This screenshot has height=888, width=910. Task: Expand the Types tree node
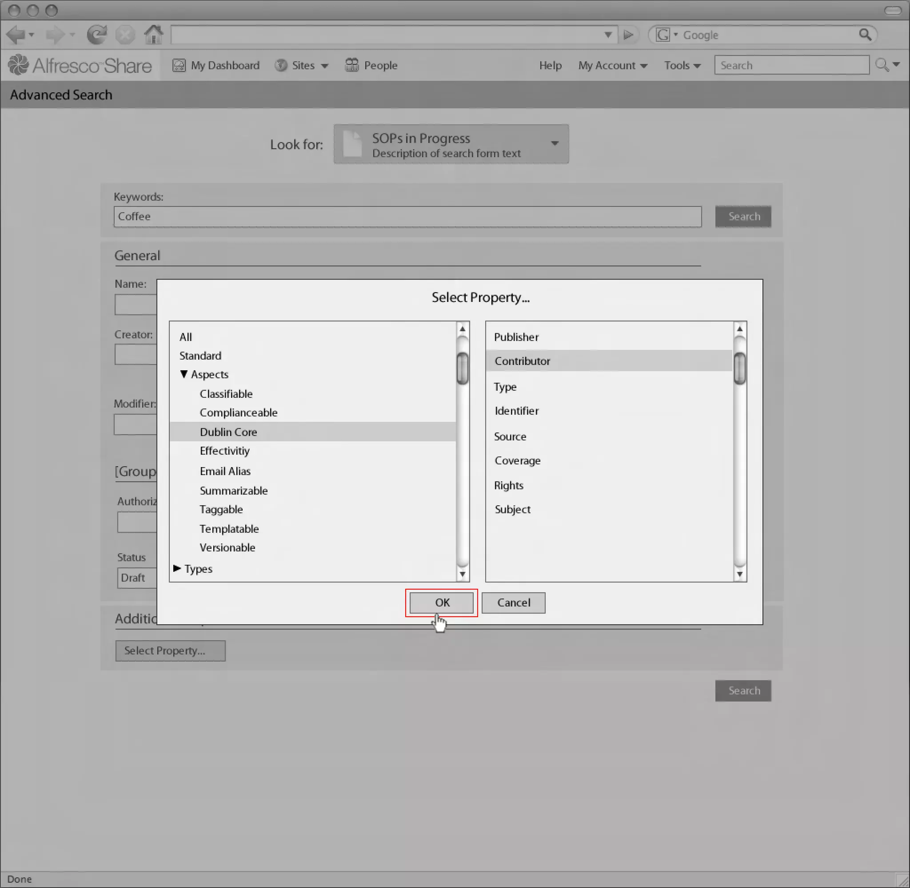[x=177, y=568]
